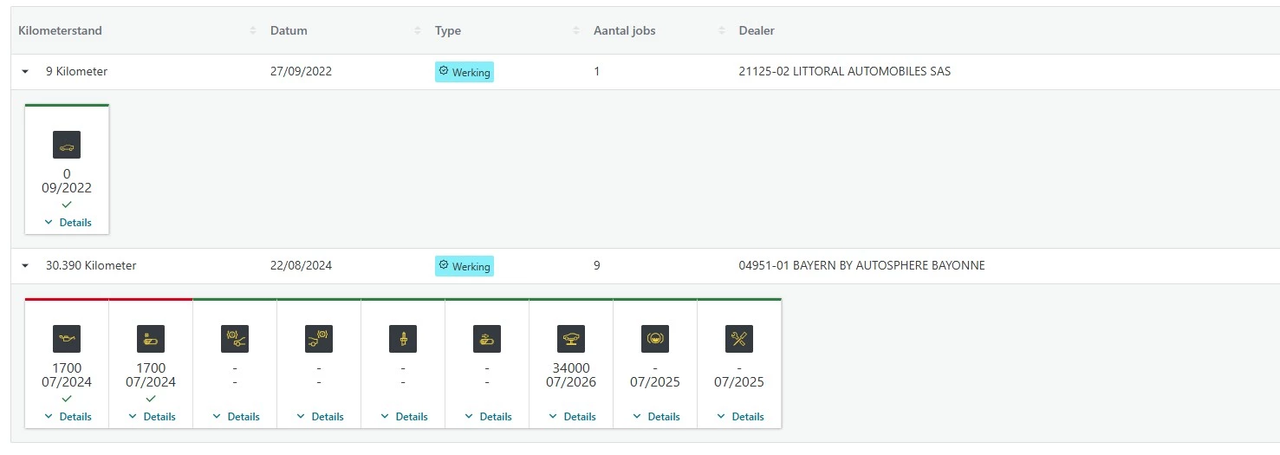Click sort arrows beside Kilometerstand header
Viewport: 1280px width, 455px height.
(x=253, y=30)
